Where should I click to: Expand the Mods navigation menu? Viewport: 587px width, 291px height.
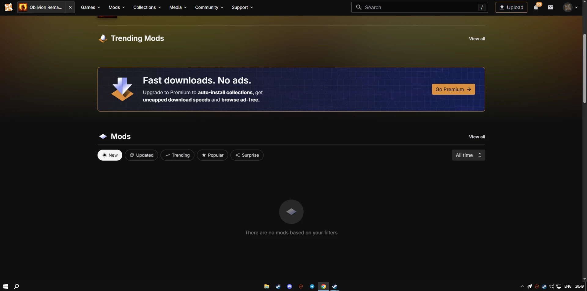pos(117,7)
